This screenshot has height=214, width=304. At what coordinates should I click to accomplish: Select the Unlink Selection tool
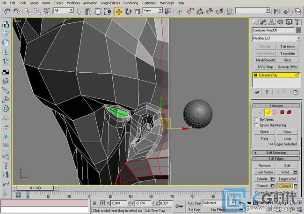tap(37, 12)
